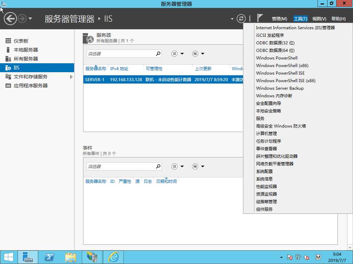This screenshot has height=264, width=353.
Task: Open 服务 from tools menu
Action: (260, 119)
